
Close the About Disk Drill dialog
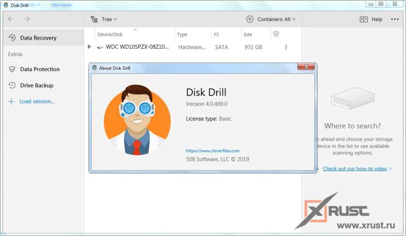306,67
